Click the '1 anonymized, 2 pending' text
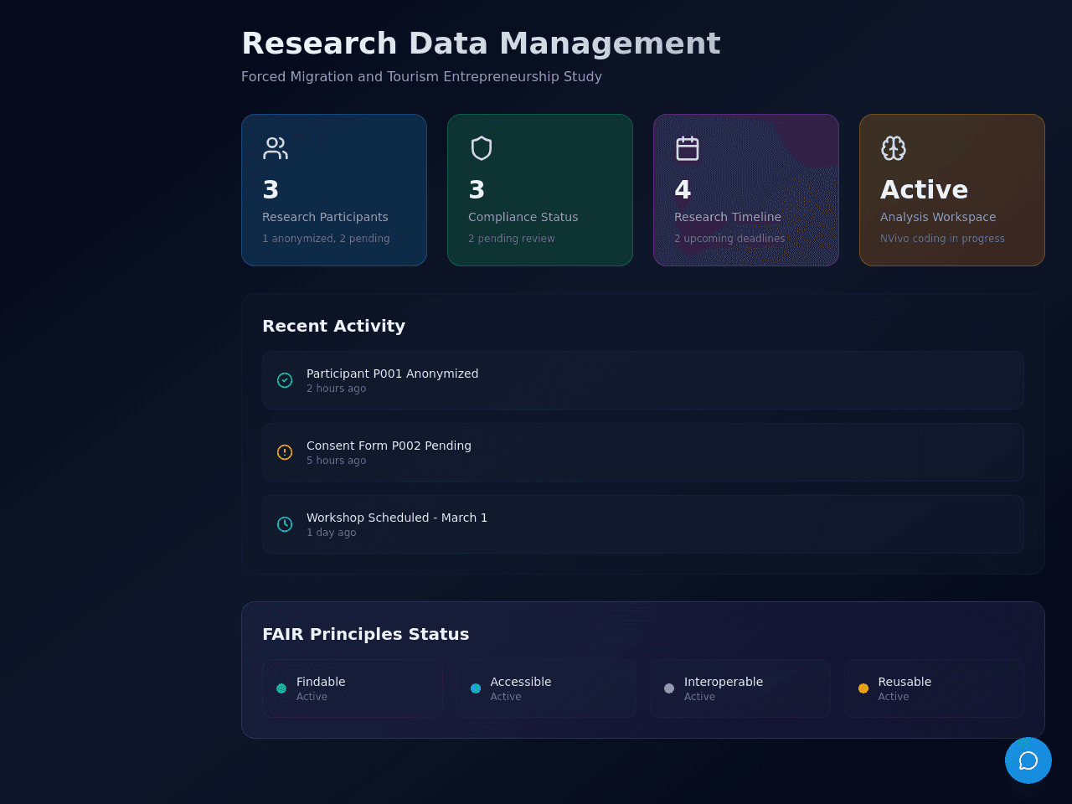Image resolution: width=1072 pixels, height=804 pixels. tap(326, 239)
